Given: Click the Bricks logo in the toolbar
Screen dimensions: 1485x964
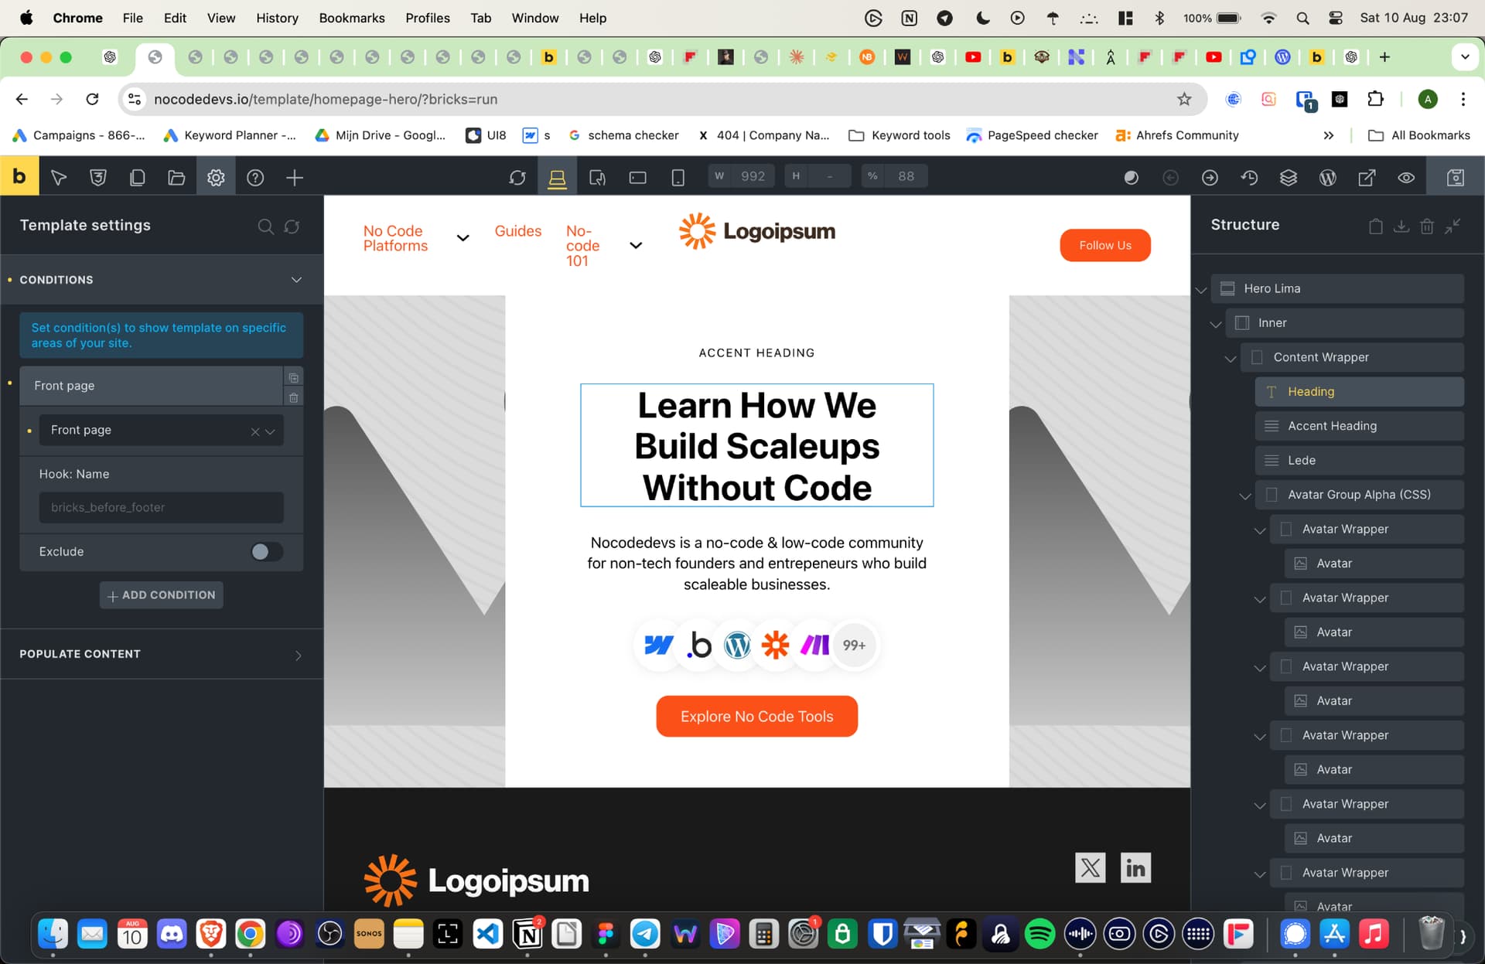Looking at the screenshot, I should [x=19, y=177].
